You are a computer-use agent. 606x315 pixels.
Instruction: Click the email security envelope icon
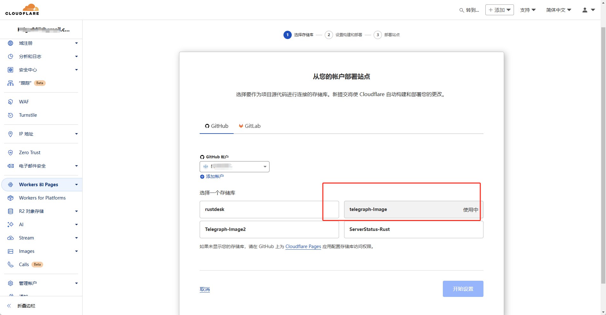(x=10, y=166)
